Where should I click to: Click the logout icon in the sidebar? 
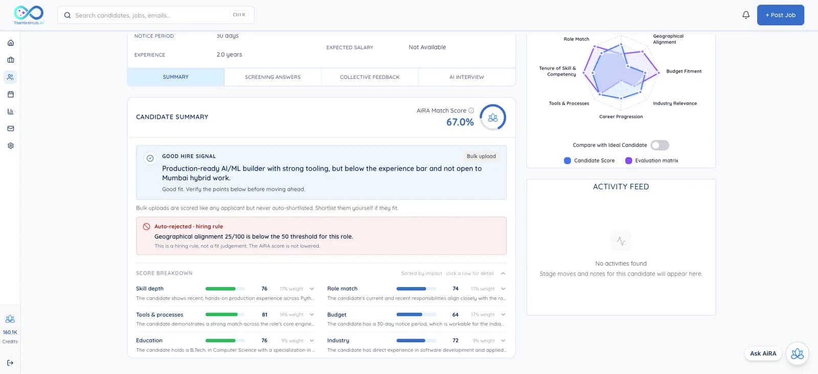click(10, 363)
